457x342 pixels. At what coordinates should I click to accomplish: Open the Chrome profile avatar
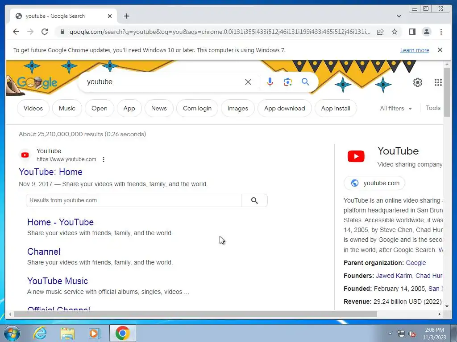click(426, 32)
